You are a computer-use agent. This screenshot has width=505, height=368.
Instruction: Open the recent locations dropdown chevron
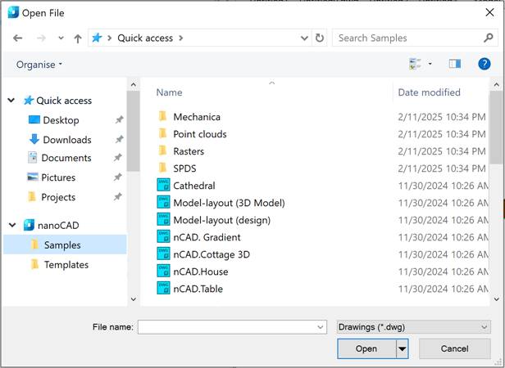click(x=61, y=38)
